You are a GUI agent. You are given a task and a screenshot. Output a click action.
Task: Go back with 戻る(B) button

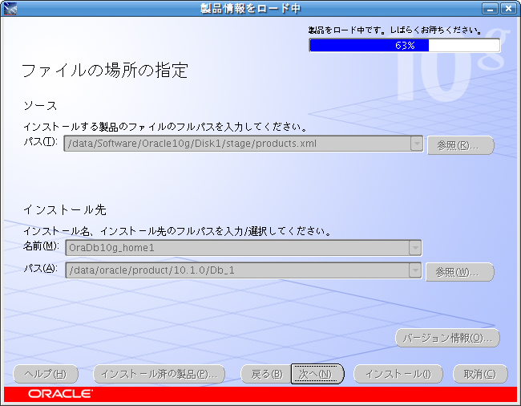(266, 374)
